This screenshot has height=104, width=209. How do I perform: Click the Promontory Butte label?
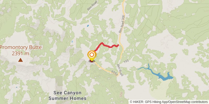pos(21,48)
